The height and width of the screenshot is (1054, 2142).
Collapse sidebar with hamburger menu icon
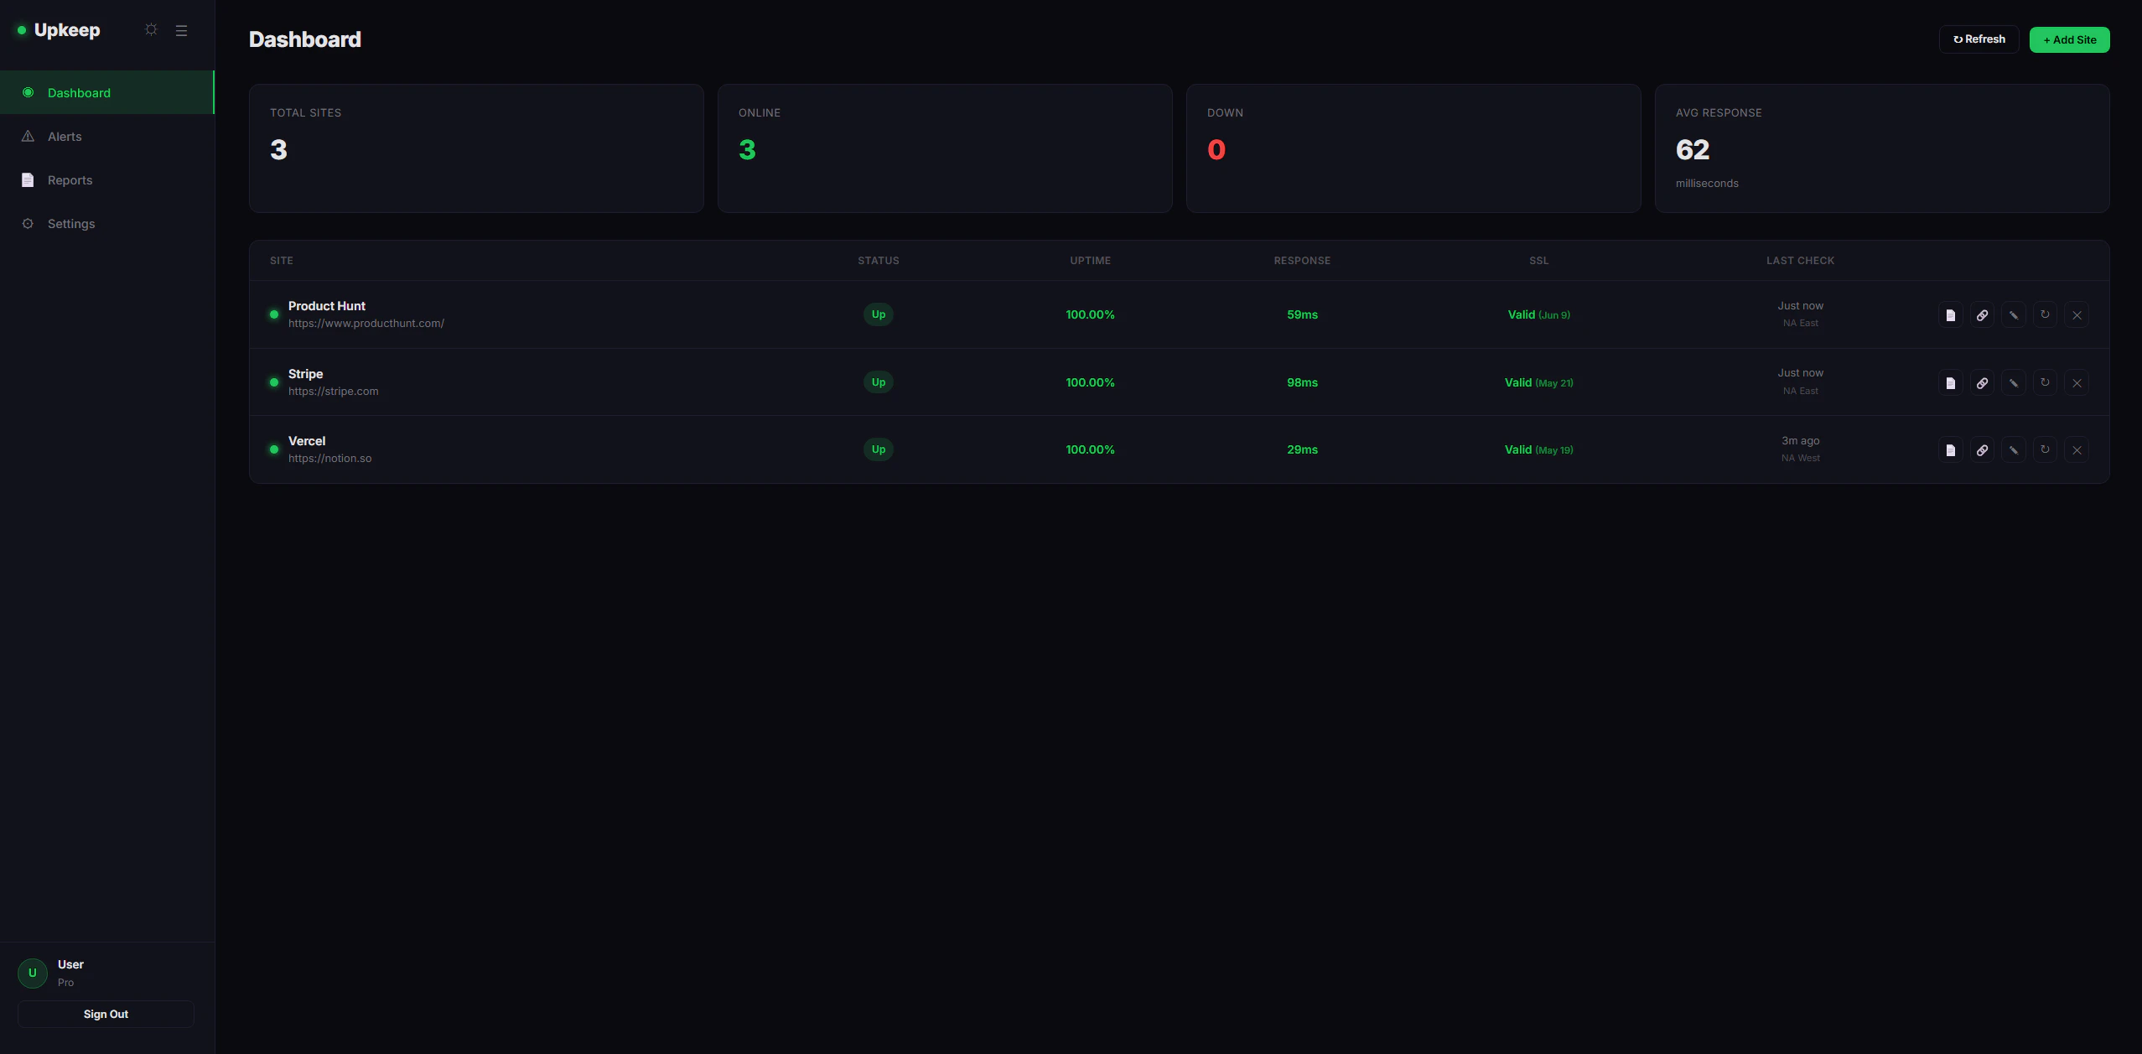click(x=181, y=30)
